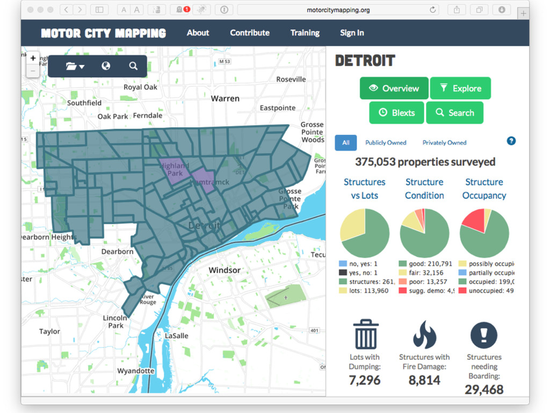Click the Structures vs Lots pie chart

[x=365, y=233]
